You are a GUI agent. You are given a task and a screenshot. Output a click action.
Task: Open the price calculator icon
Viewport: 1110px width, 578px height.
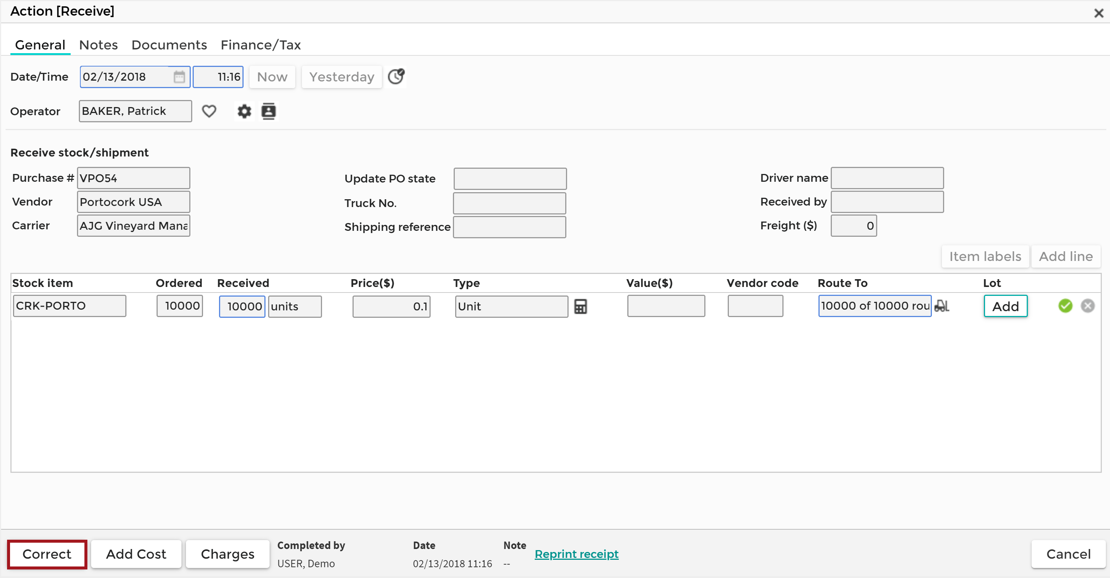pos(580,307)
